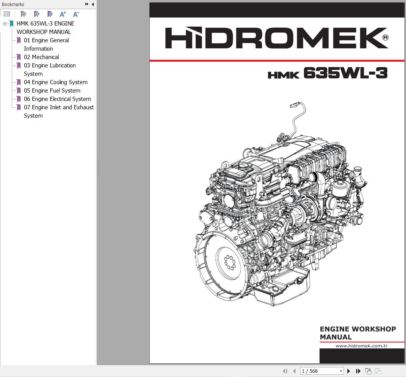Jump to 06 Engine Electrical System bookmark
This screenshot has height=377, width=406.
pyautogui.click(x=57, y=99)
